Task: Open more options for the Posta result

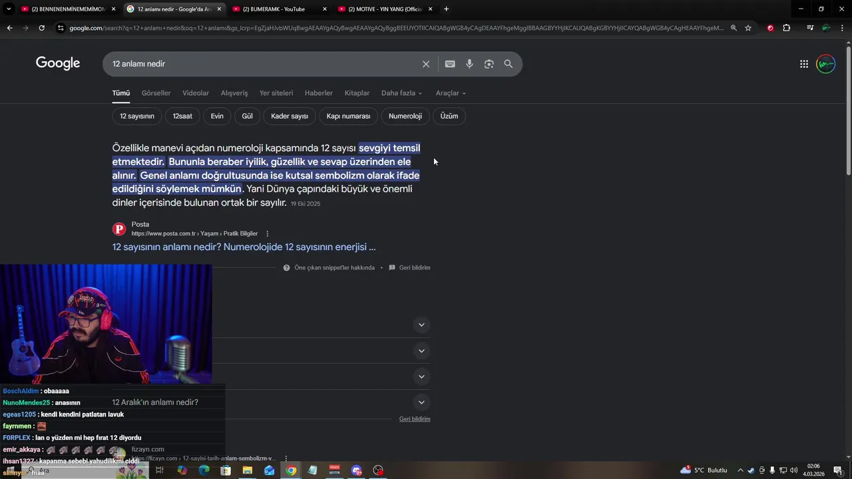Action: click(x=268, y=234)
